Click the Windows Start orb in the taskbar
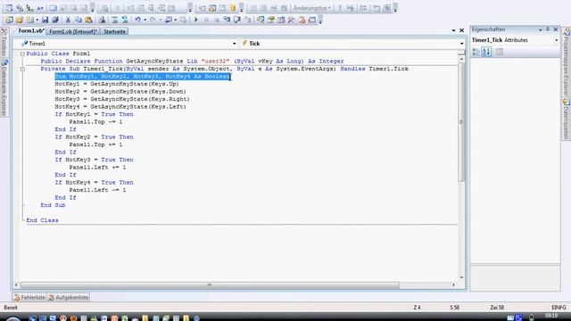 click(x=13, y=318)
